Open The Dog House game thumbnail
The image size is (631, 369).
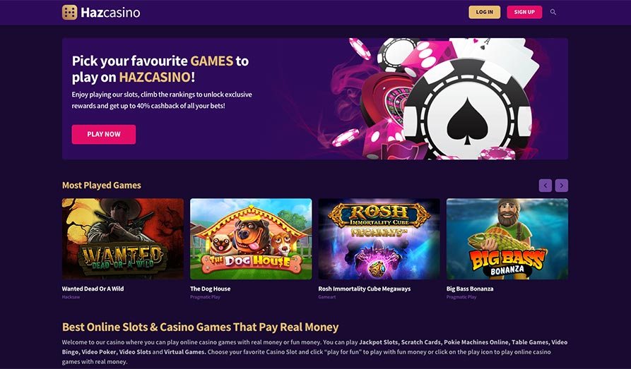(251, 238)
